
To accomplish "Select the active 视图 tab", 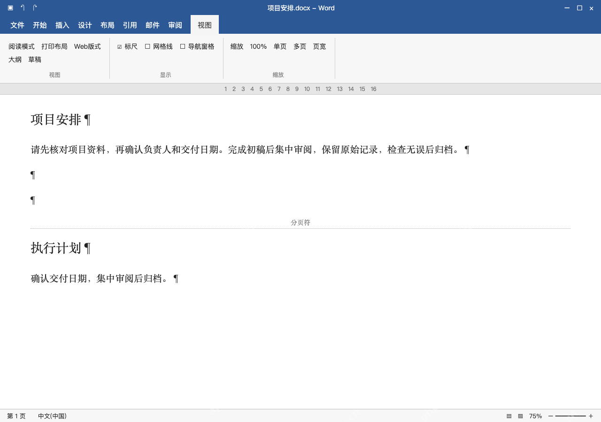I will [205, 25].
